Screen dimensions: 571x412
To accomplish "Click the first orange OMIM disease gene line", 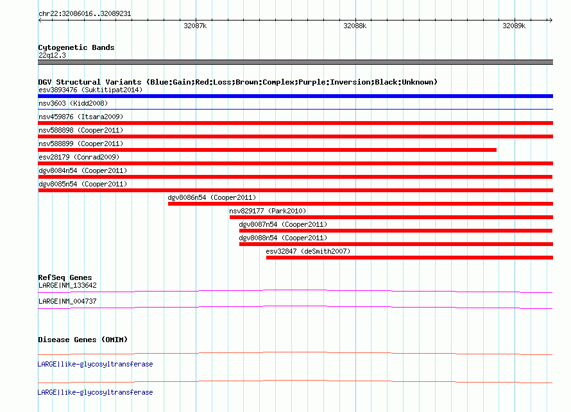I will (295, 353).
